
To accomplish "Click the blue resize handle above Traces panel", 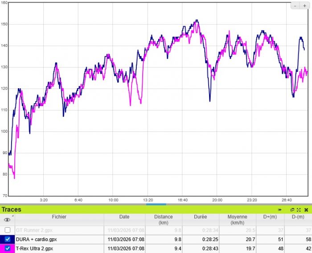I will [156, 204].
